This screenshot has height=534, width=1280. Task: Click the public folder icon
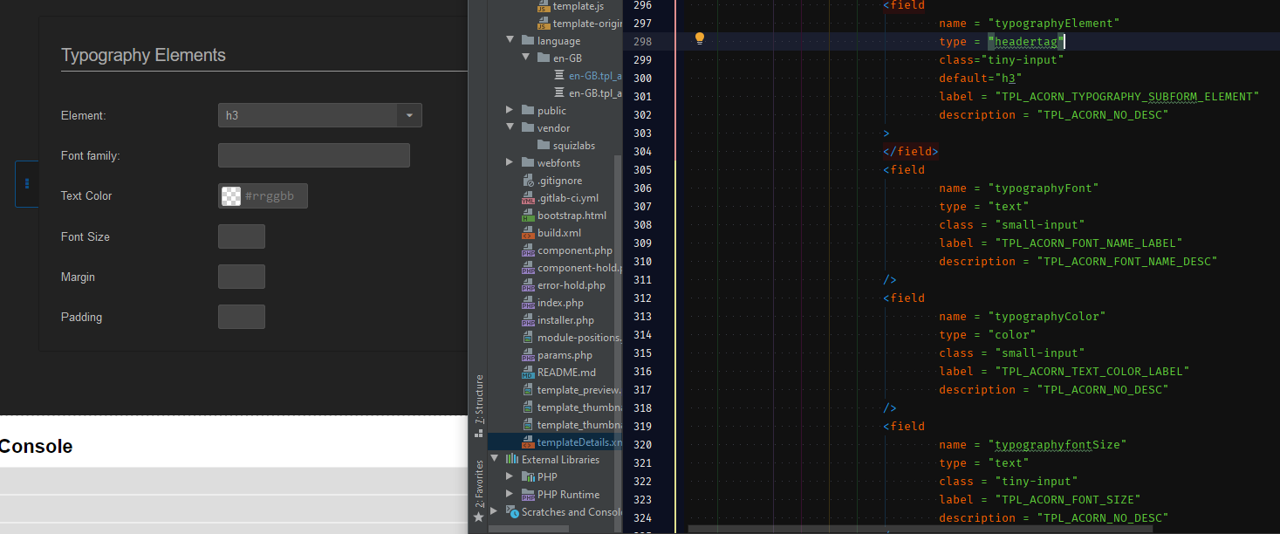click(527, 110)
